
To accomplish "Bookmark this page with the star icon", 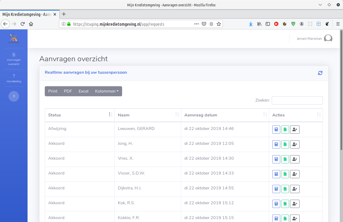I will tap(219, 24).
